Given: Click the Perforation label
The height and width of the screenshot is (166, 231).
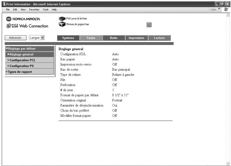Looking at the screenshot, I should pyautogui.click(x=68, y=85).
